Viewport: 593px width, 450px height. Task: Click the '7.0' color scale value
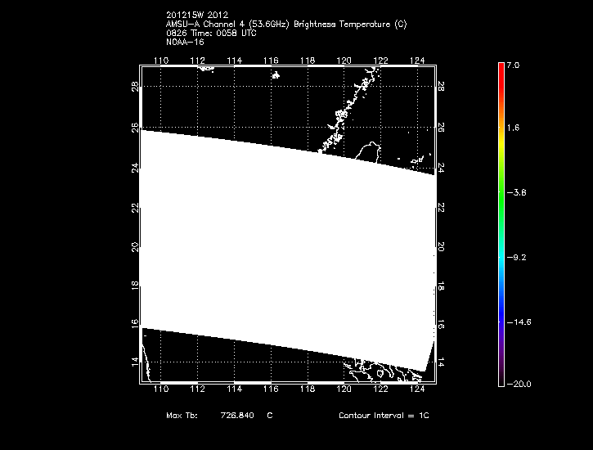tap(513, 65)
